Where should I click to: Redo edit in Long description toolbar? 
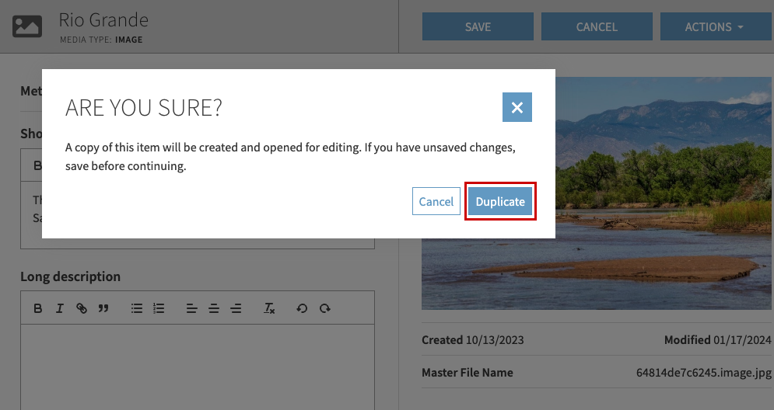(x=325, y=308)
